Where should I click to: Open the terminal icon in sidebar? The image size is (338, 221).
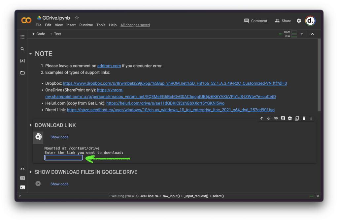(22, 187)
